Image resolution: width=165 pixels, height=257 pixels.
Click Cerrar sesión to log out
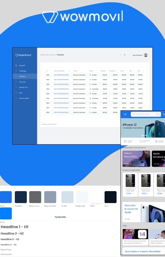pyautogui.click(x=24, y=98)
